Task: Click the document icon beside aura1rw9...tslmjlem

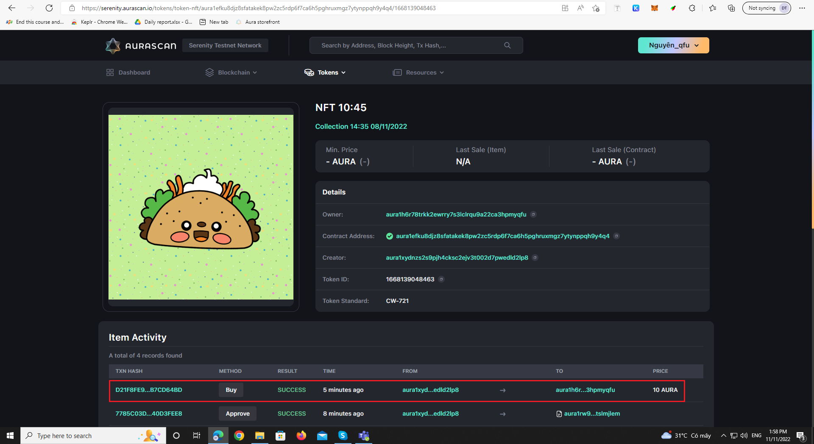Action: pos(559,413)
